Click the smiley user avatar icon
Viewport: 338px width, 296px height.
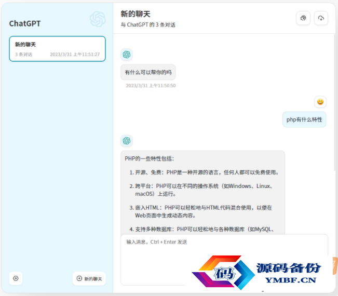[320, 102]
